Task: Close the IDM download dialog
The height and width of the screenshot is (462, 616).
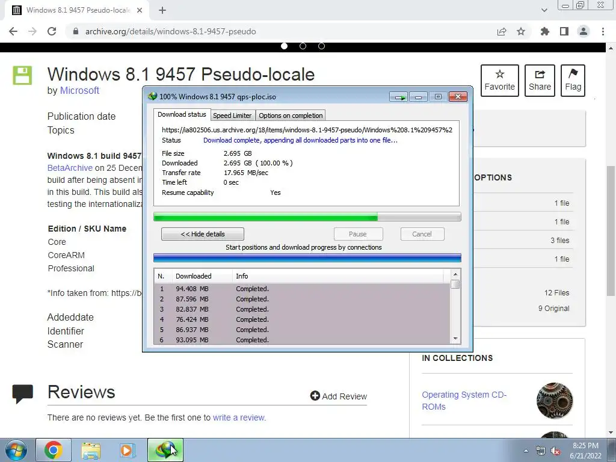Action: 458,97
